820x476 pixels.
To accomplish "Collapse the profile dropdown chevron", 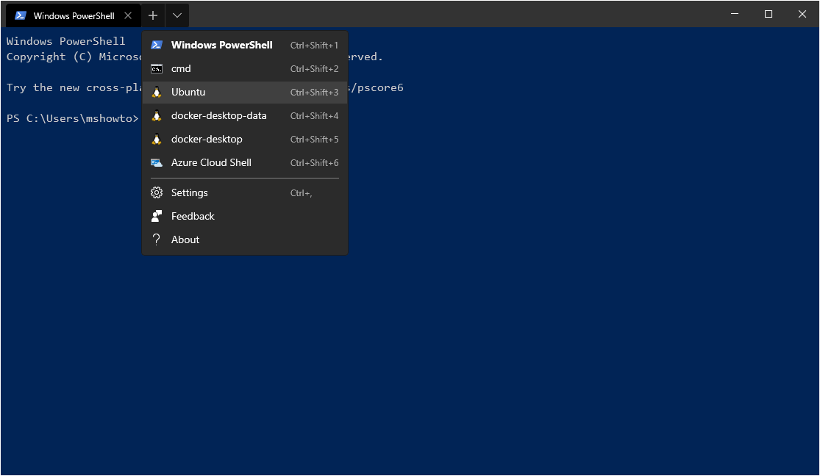I will tap(177, 15).
